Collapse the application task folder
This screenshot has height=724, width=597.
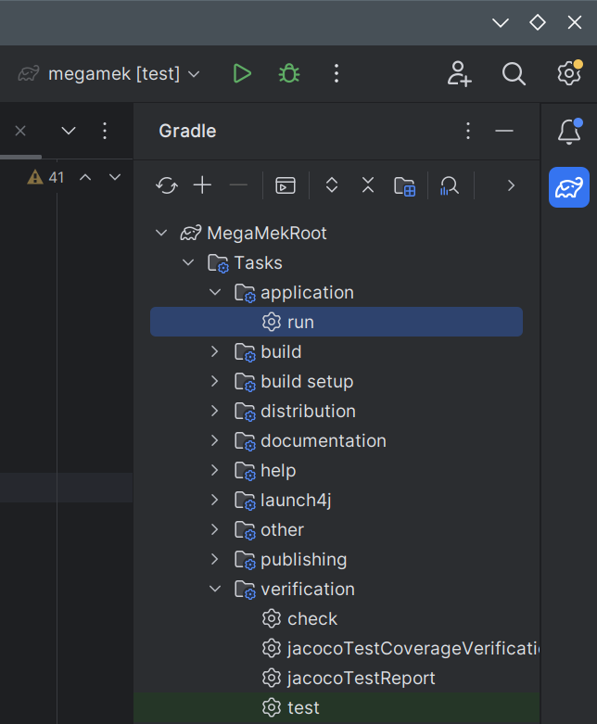coord(215,293)
